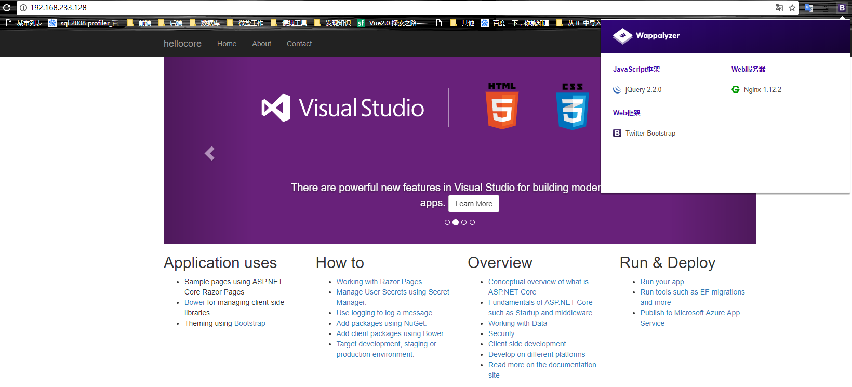Open Run your app link

[662, 282]
